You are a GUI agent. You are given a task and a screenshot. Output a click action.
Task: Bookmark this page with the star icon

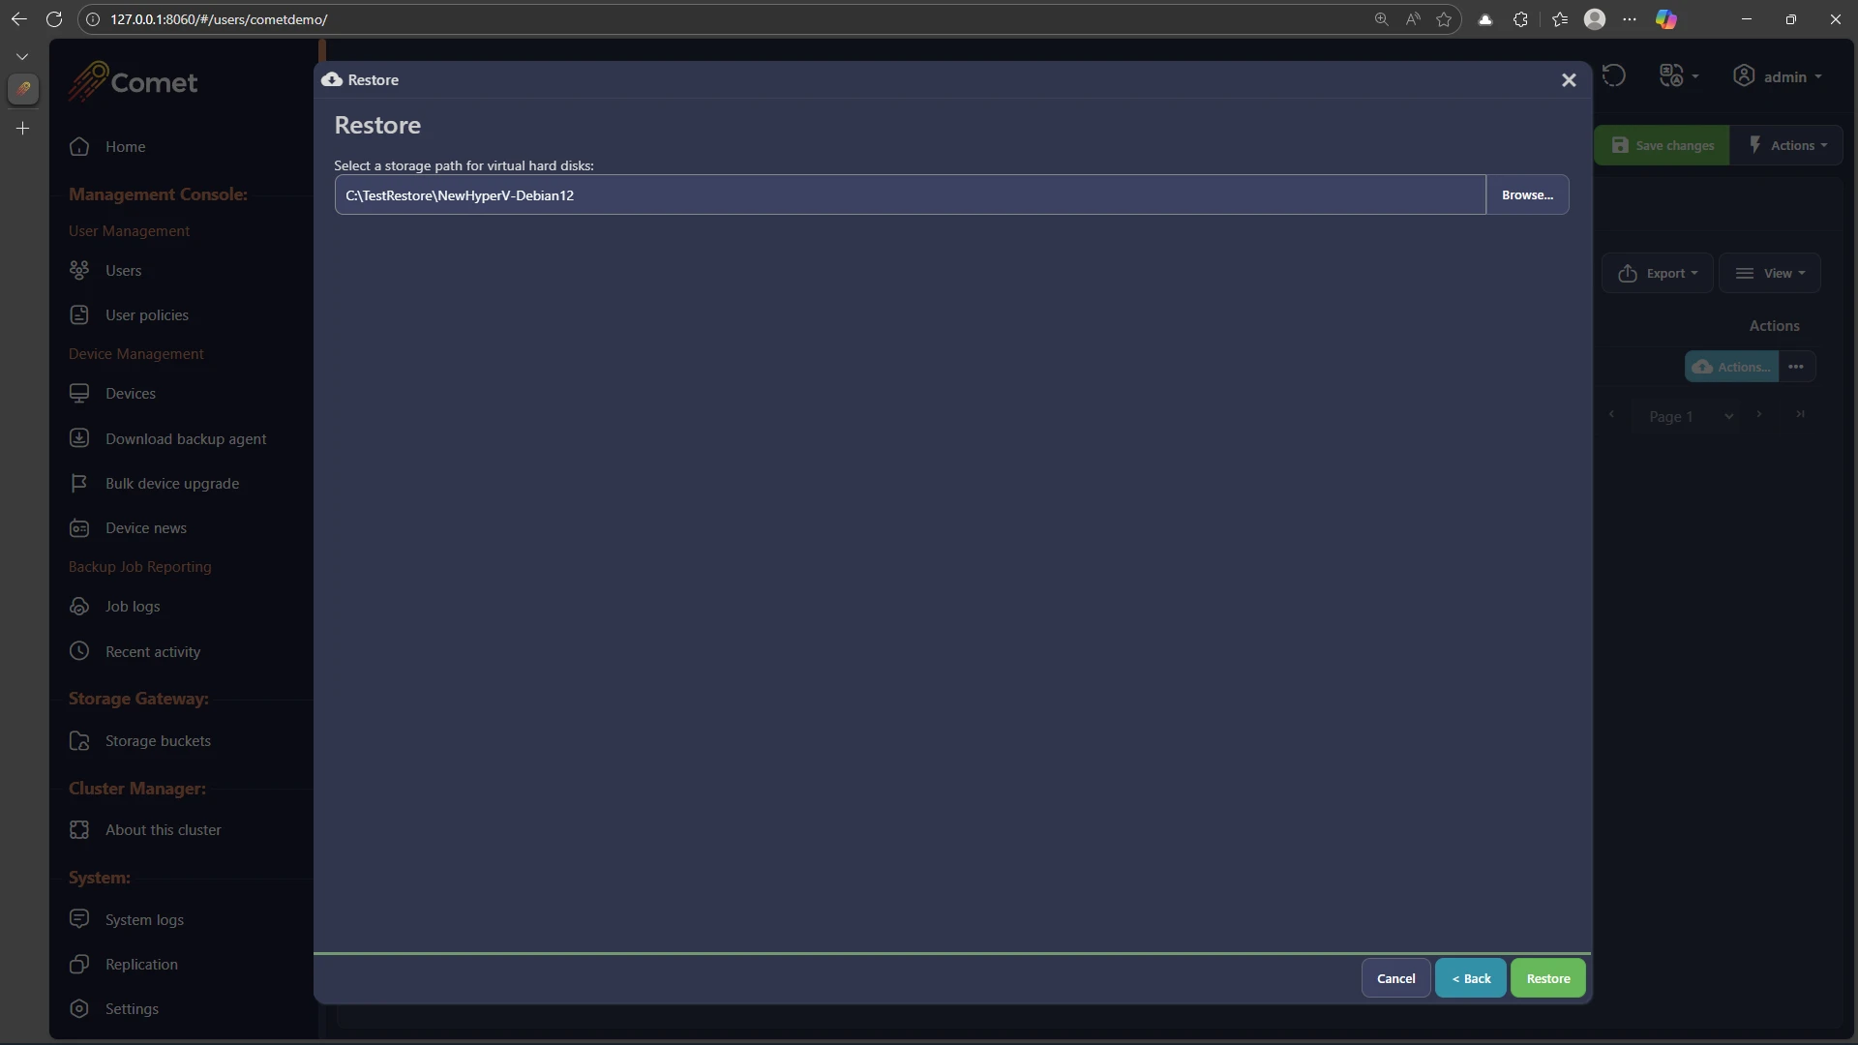[1444, 19]
